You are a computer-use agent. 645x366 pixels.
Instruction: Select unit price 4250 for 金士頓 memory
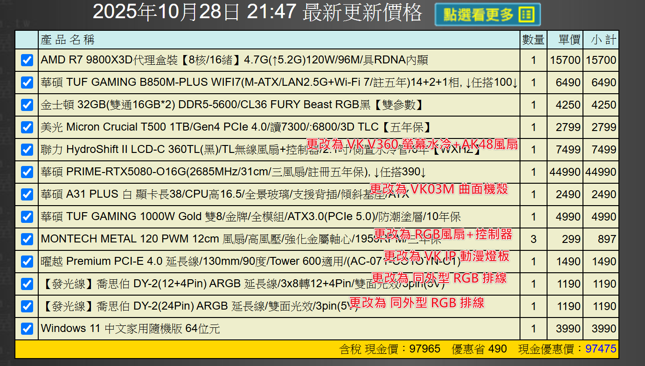tap(568, 105)
